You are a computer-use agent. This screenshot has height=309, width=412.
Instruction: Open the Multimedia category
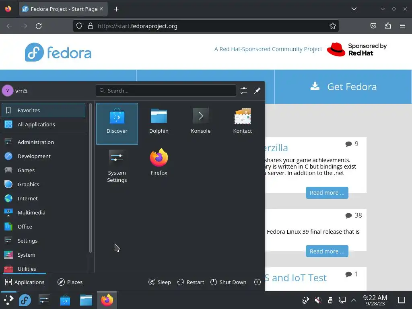pyautogui.click(x=43, y=212)
